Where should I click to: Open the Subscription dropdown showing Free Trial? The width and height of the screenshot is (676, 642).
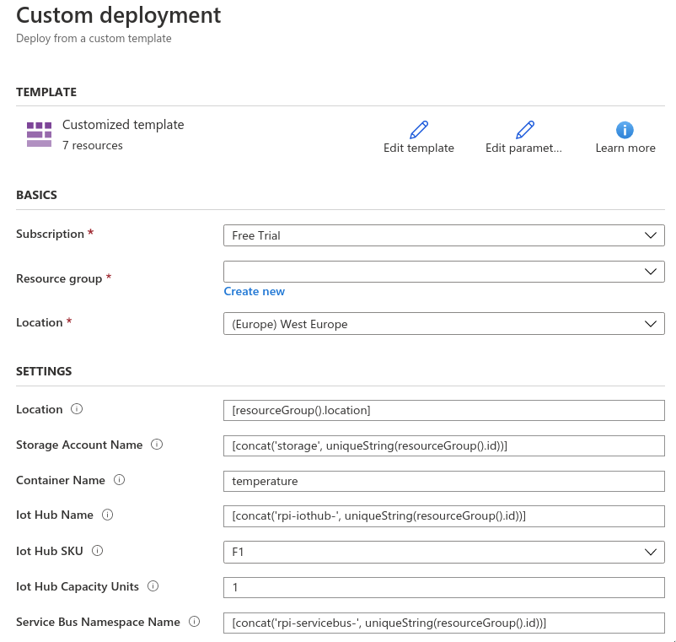443,235
